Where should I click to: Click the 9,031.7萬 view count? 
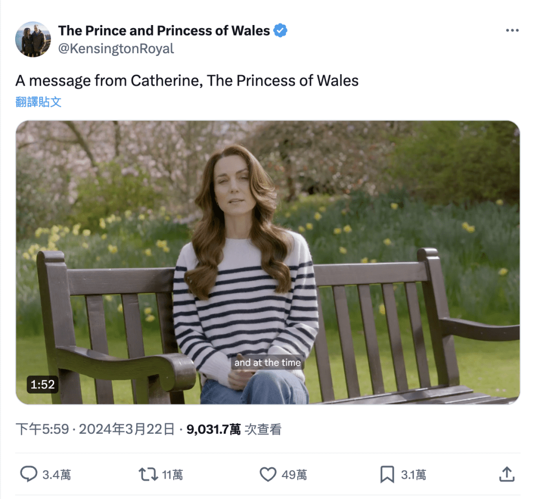pyautogui.click(x=213, y=430)
